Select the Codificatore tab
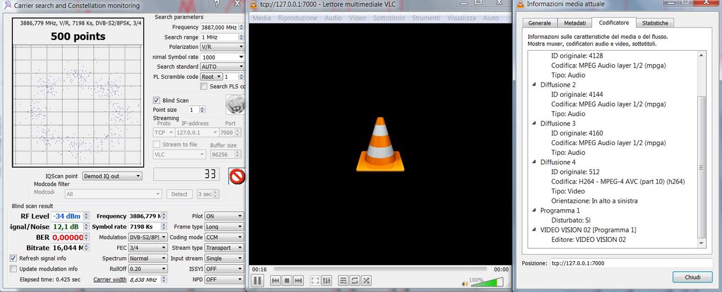 pyautogui.click(x=614, y=23)
